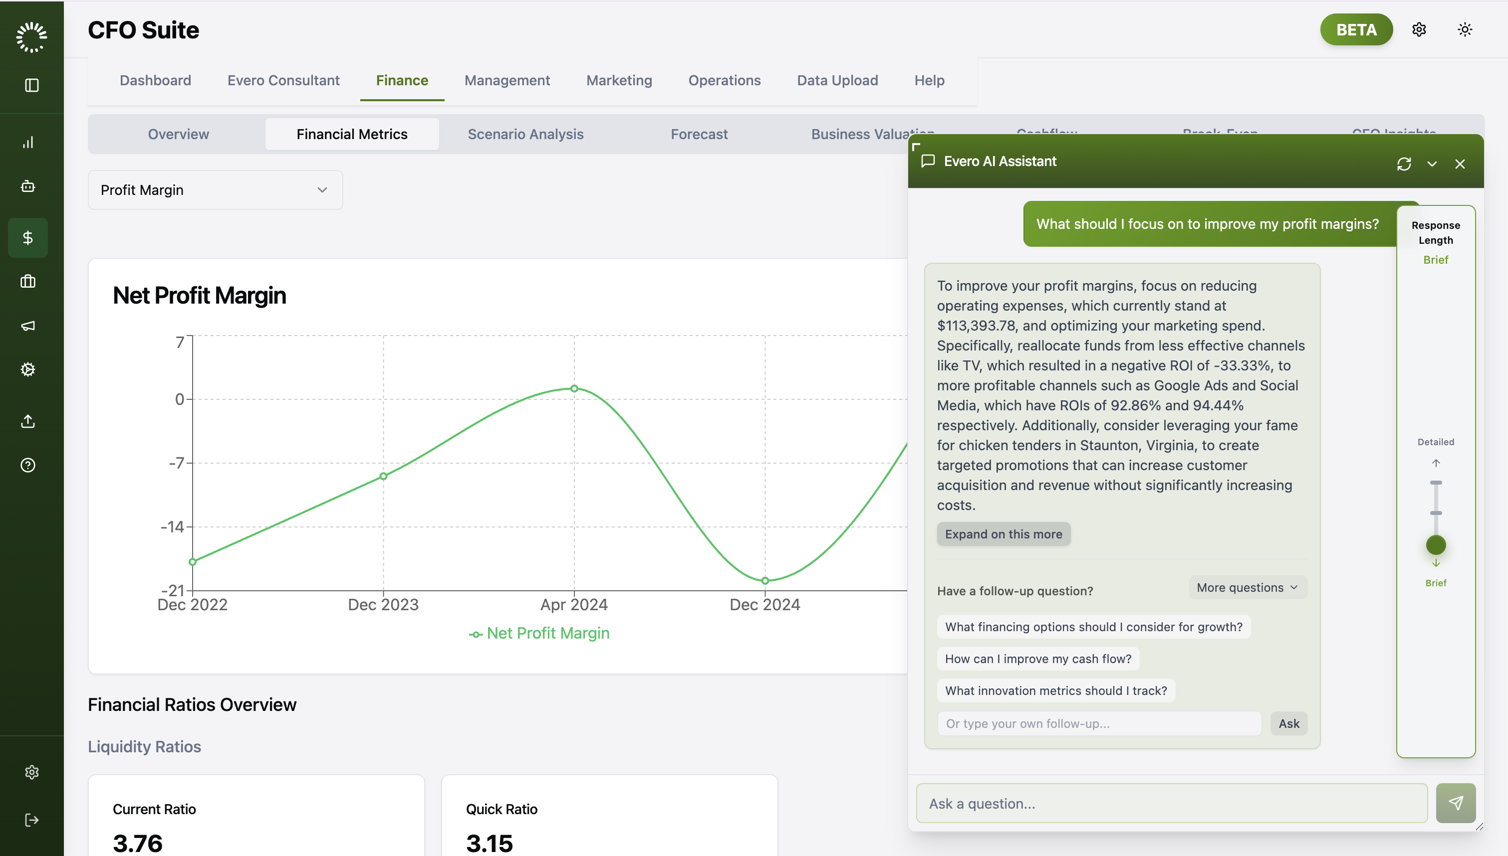Switch to the Scenario Analysis tab

pos(525,134)
